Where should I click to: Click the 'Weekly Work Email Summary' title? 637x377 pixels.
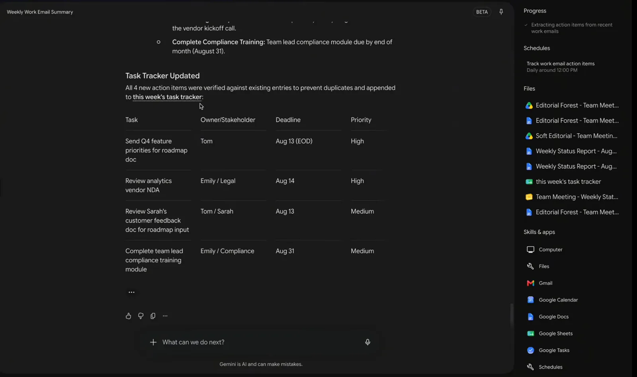[40, 12]
